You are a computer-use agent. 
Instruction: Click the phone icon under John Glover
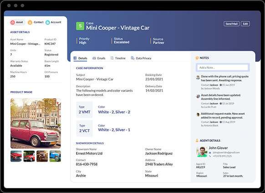(x=210, y=156)
